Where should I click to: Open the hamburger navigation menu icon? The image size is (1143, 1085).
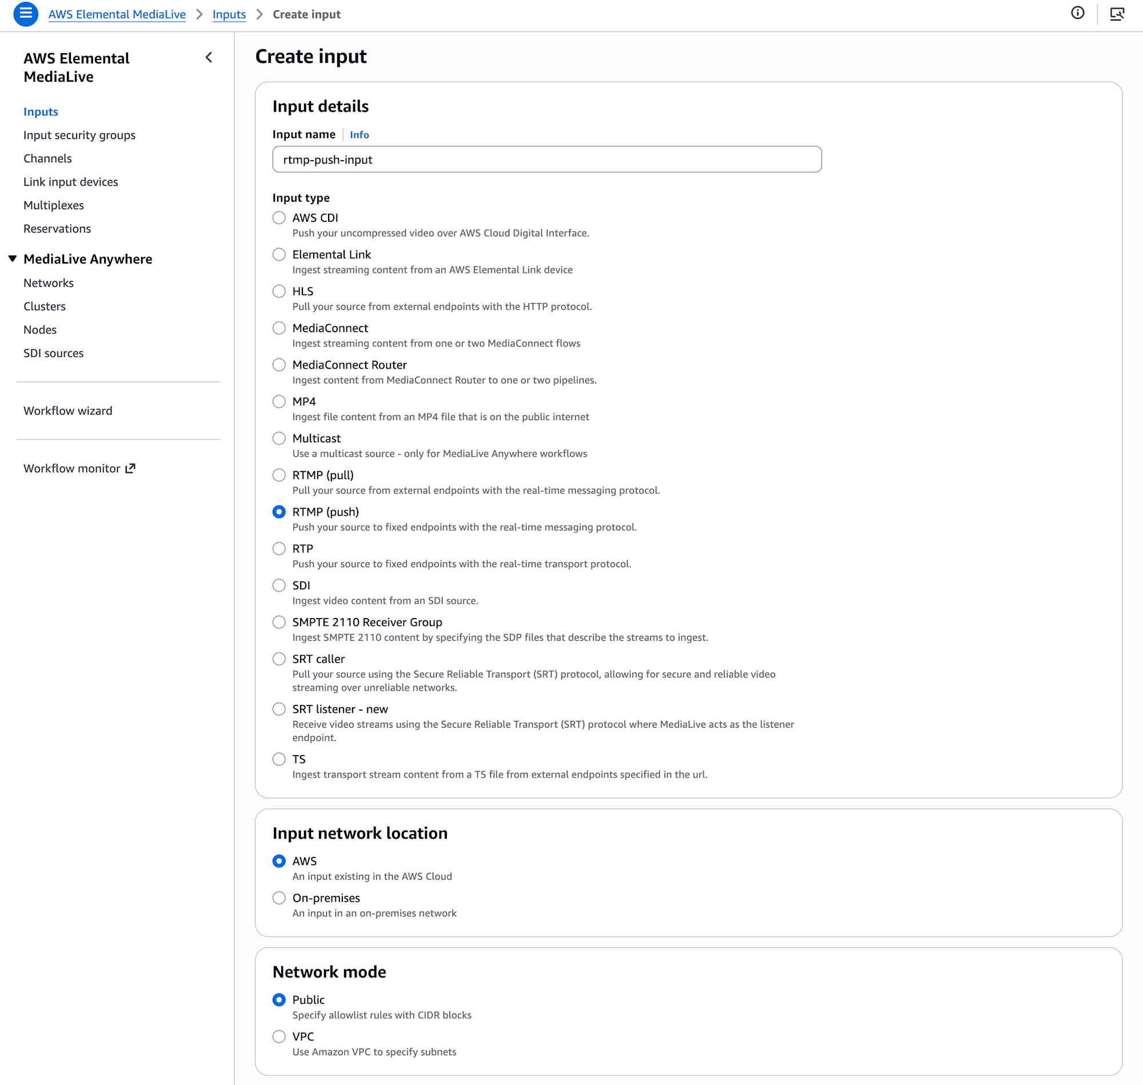click(x=26, y=14)
